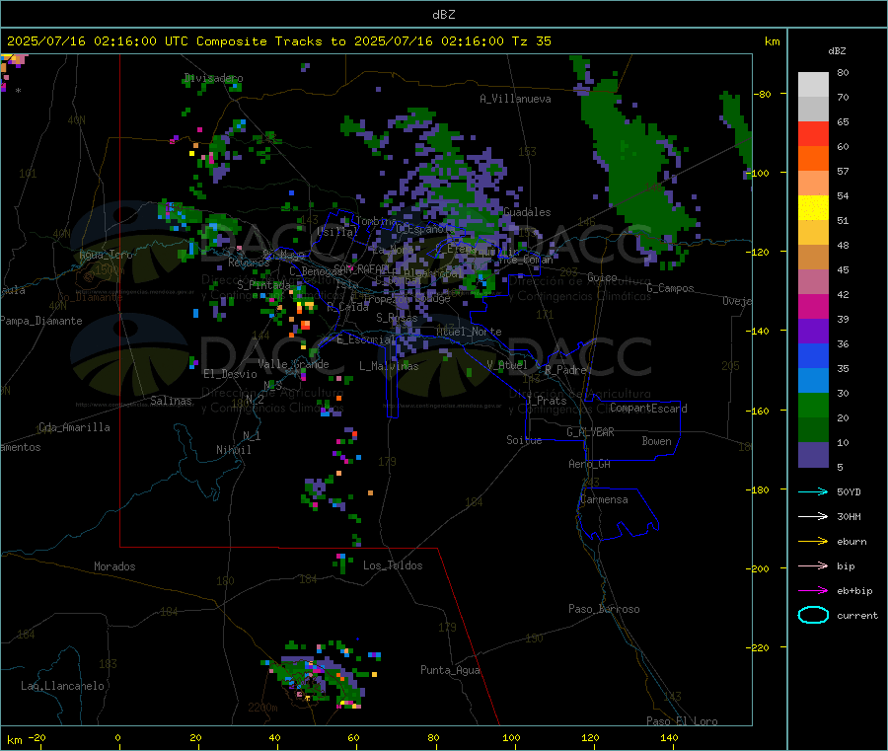Click the Aero_GA map label
This screenshot has height=751, width=888.
(589, 464)
